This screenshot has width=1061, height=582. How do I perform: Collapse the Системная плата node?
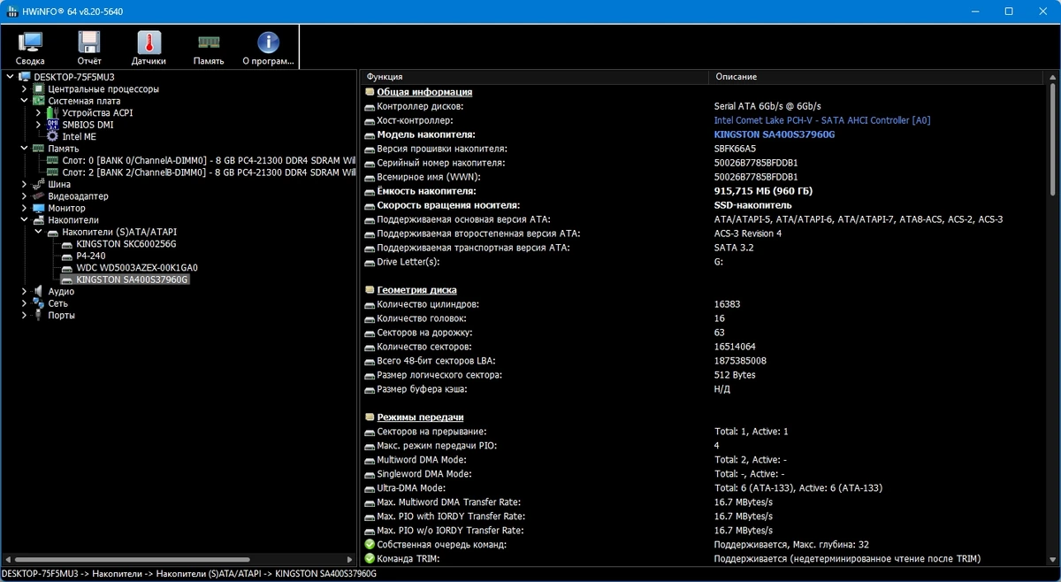24,101
